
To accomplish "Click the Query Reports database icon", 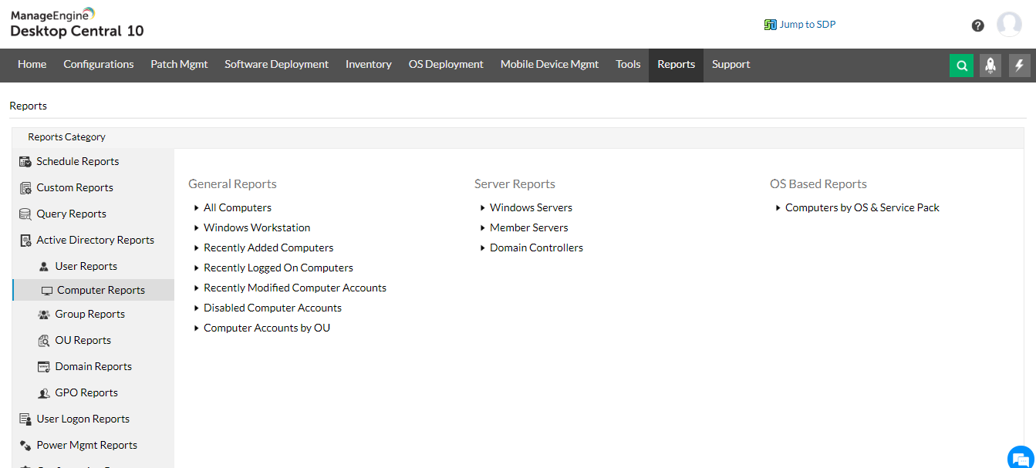I will 25,214.
